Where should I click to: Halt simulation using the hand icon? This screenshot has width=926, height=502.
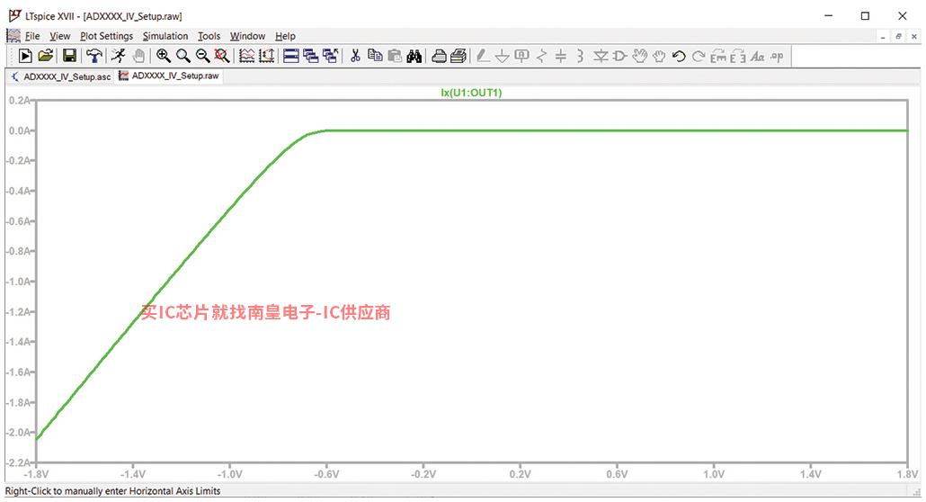[x=138, y=56]
